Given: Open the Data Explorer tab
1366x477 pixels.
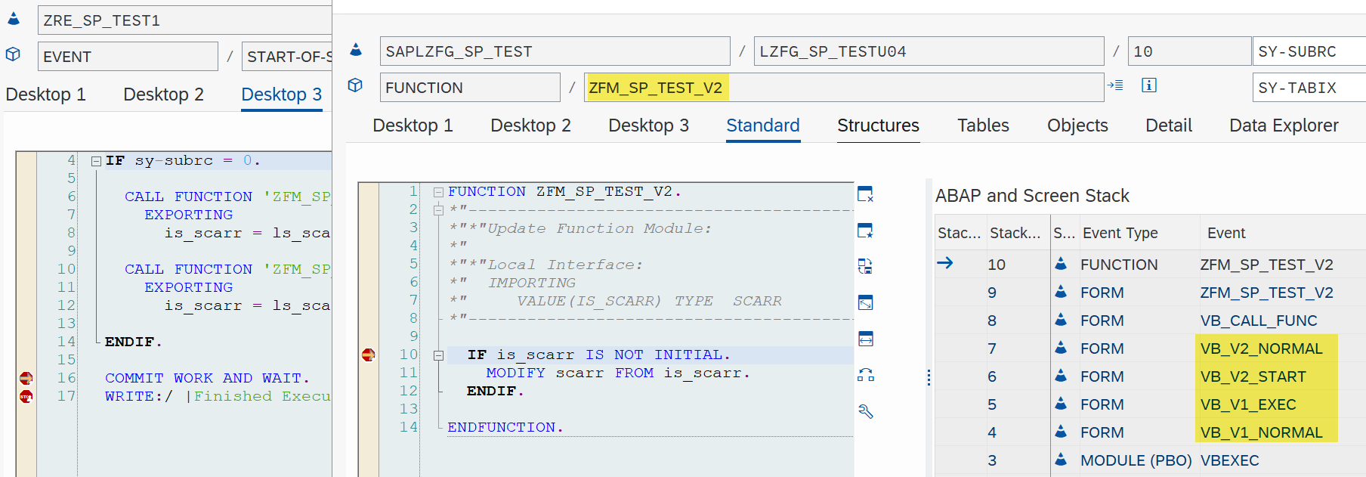Looking at the screenshot, I should [x=1284, y=125].
